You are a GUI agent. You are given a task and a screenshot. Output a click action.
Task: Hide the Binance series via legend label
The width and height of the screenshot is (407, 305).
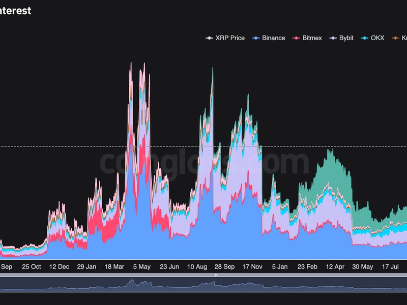click(x=273, y=38)
